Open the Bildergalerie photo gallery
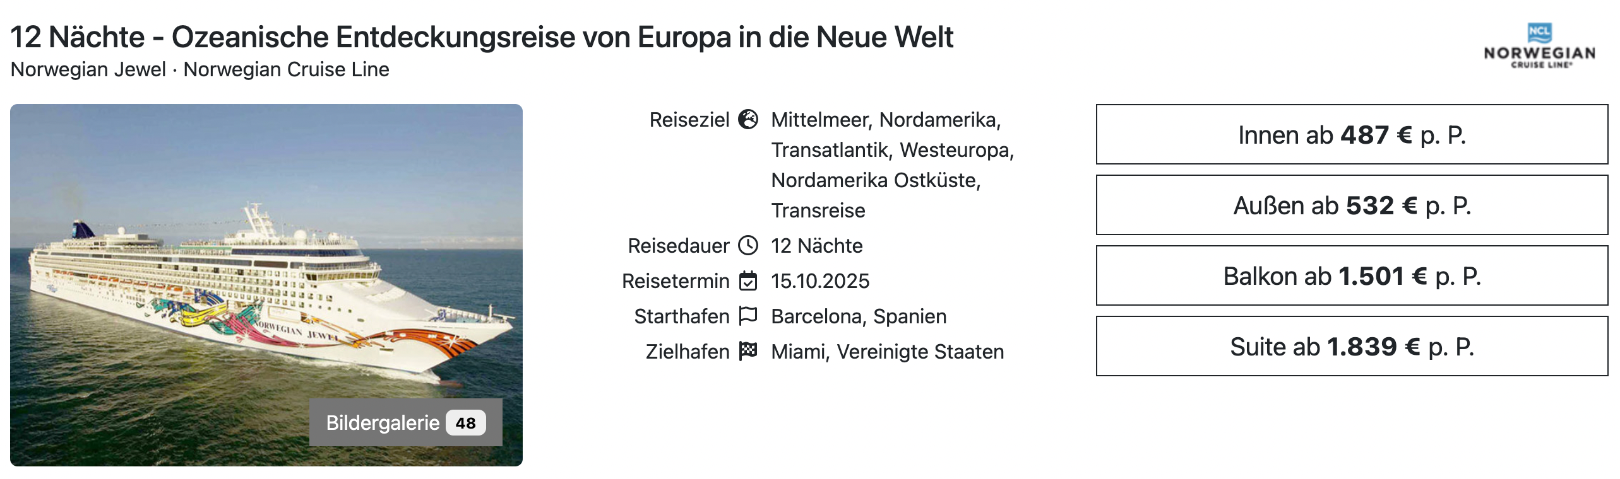The width and height of the screenshot is (1620, 479). (x=383, y=422)
